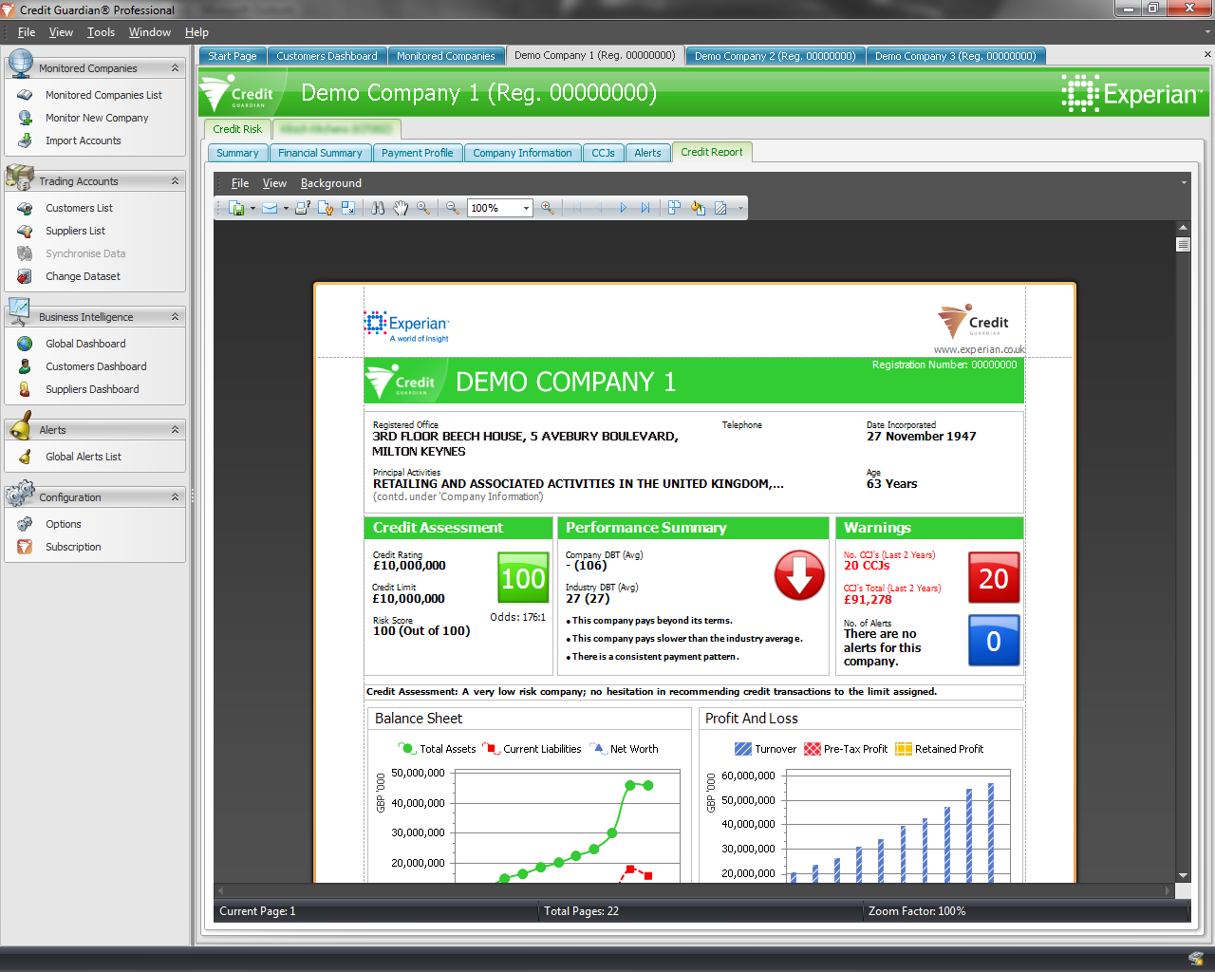This screenshot has height=972, width=1215.
Task: Open the 100% zoom level dropdown
Action: click(x=526, y=208)
